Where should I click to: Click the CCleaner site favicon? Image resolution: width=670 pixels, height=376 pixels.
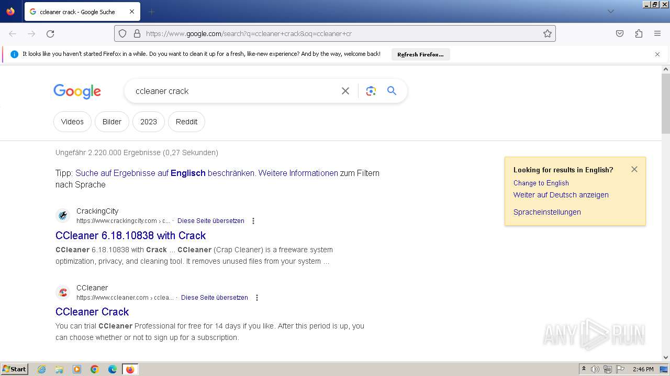pyautogui.click(x=63, y=292)
